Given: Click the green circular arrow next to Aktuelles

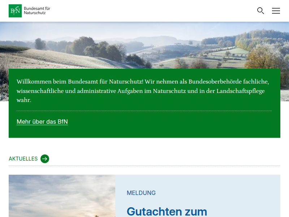Looking at the screenshot, I should [x=45, y=159].
